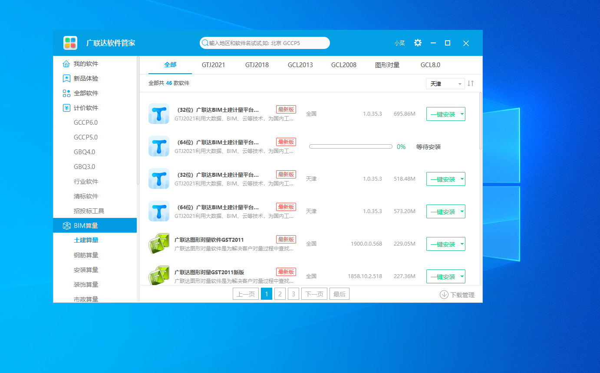
Task: Select 钢筋算量 in sidebar
Action: 86,255
